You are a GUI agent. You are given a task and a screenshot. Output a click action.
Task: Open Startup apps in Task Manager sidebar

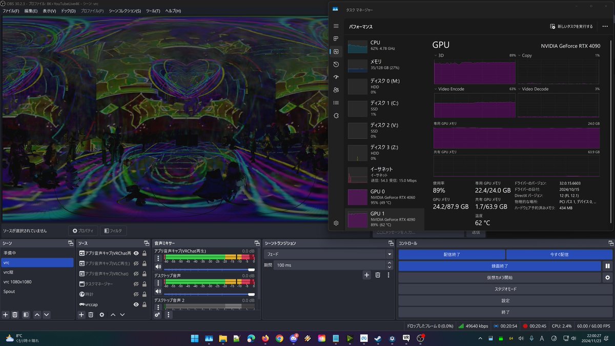(336, 77)
